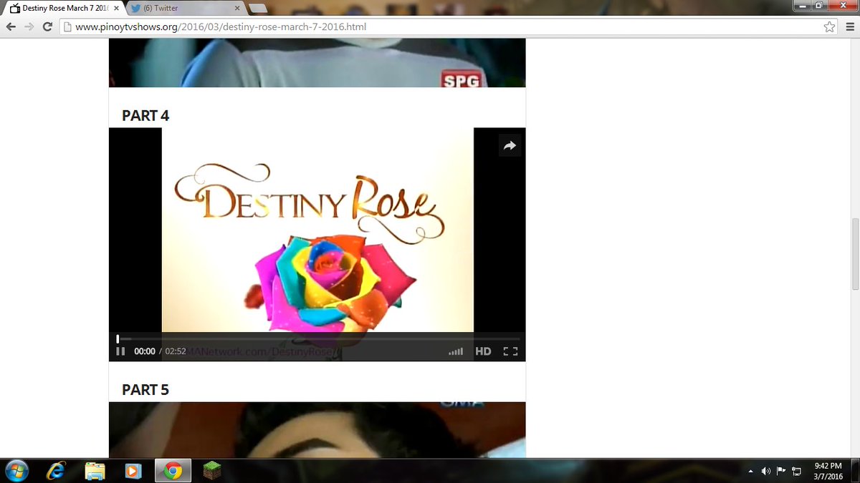Viewport: 860px width, 483px height.
Task: Open the Windows Start menu
Action: pyautogui.click(x=16, y=471)
